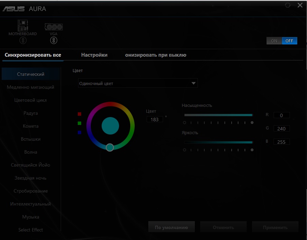
Task: Click the Насыщенность saturation slider track
Action: tap(219, 115)
